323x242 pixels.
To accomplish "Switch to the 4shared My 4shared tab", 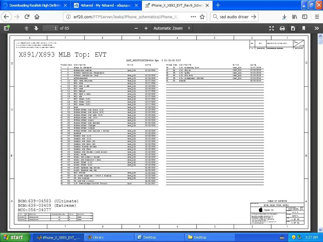I will 106,5.
